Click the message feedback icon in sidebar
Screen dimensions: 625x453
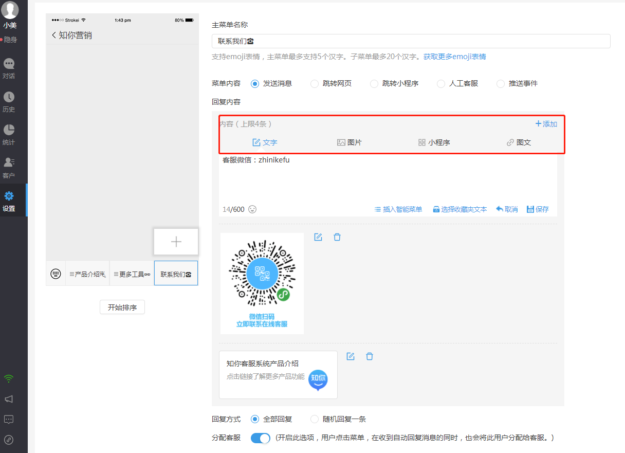tap(9, 419)
